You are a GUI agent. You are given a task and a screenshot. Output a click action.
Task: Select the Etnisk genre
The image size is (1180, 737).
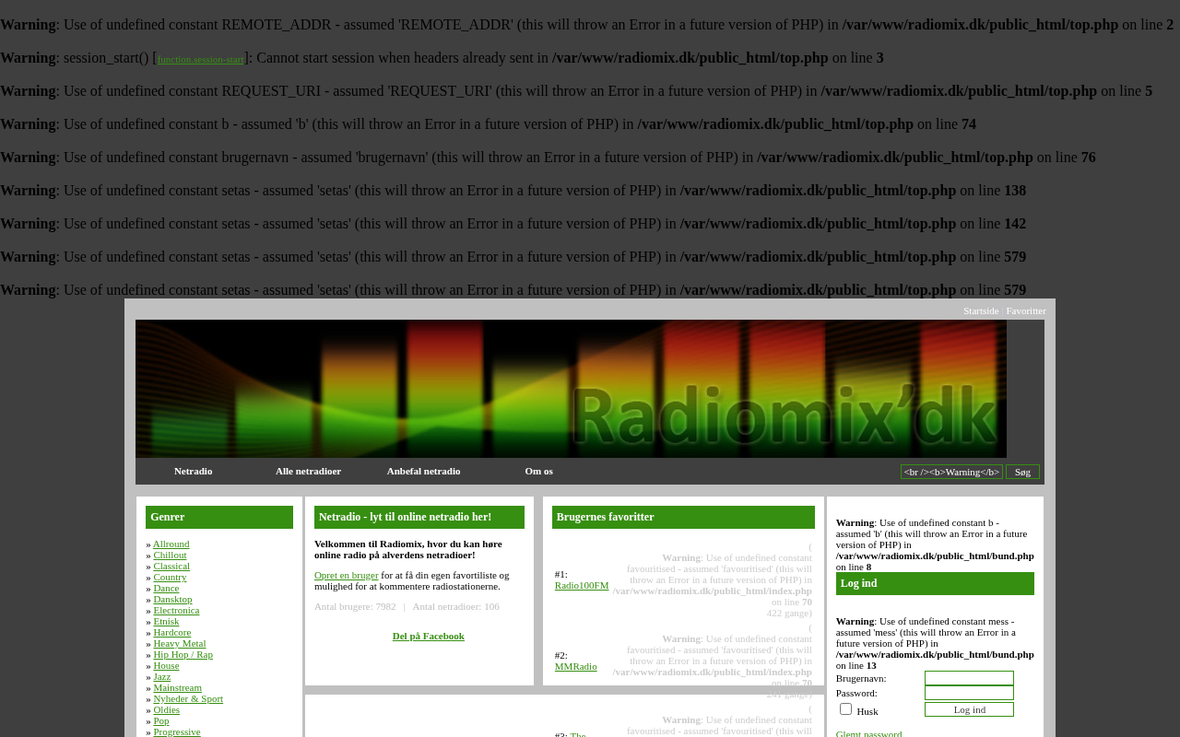[166, 622]
